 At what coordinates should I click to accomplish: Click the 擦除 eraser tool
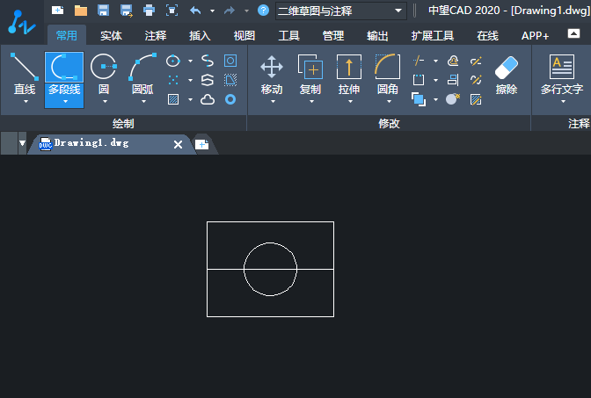pyautogui.click(x=507, y=76)
